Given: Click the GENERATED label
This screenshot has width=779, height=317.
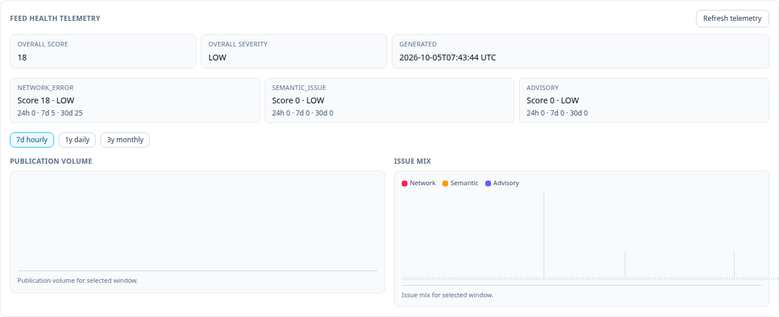Looking at the screenshot, I should pyautogui.click(x=418, y=44).
